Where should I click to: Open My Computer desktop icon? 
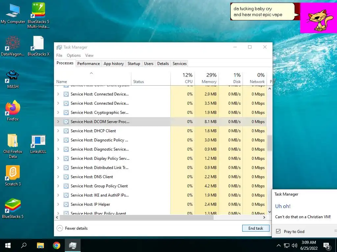[x=13, y=13]
